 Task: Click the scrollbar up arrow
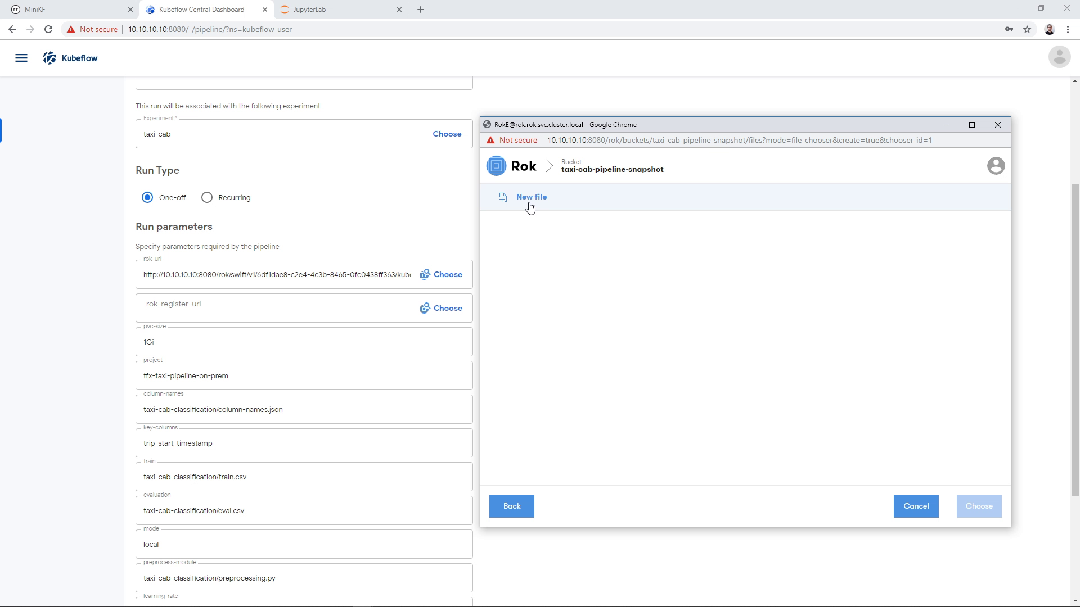point(1075,81)
